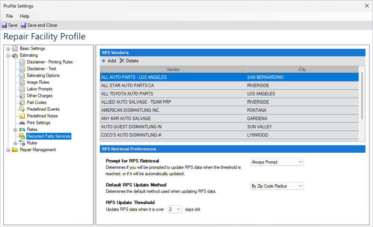Screen dimensions: 373x227
Task: Click the Estimating Options icon
Action: click(22, 75)
